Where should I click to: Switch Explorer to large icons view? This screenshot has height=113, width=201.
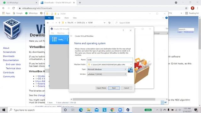(x=166, y=103)
